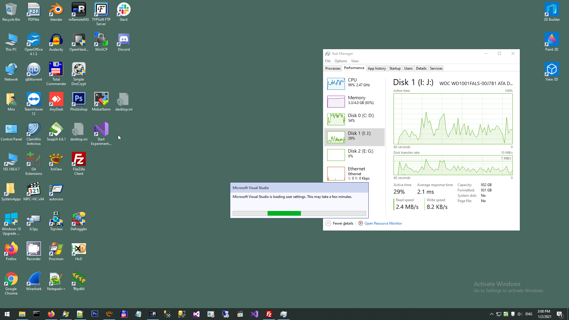Show hidden system tray icons chevron
The height and width of the screenshot is (320, 569).
(491, 314)
